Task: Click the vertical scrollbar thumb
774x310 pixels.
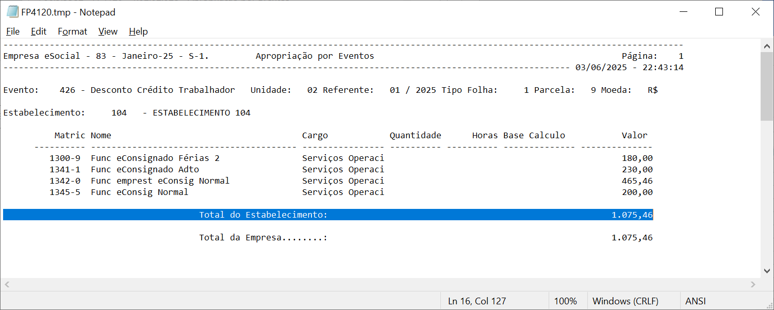Action: tap(767, 86)
